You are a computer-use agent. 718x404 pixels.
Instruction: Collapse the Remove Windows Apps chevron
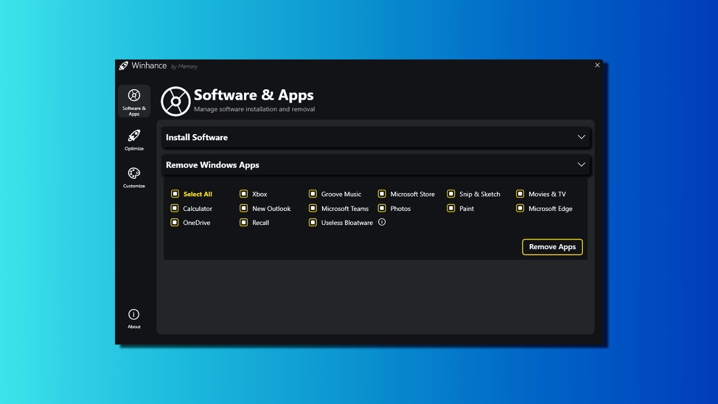(581, 164)
